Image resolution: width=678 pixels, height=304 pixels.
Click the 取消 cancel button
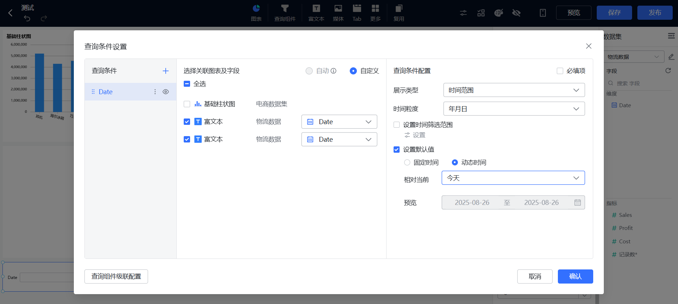(x=535, y=276)
